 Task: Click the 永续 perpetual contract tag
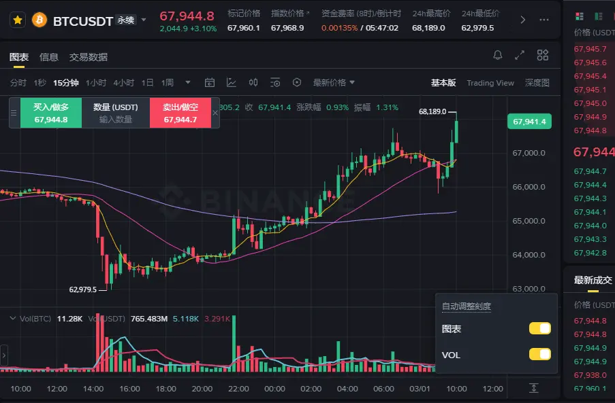pyautogui.click(x=126, y=20)
